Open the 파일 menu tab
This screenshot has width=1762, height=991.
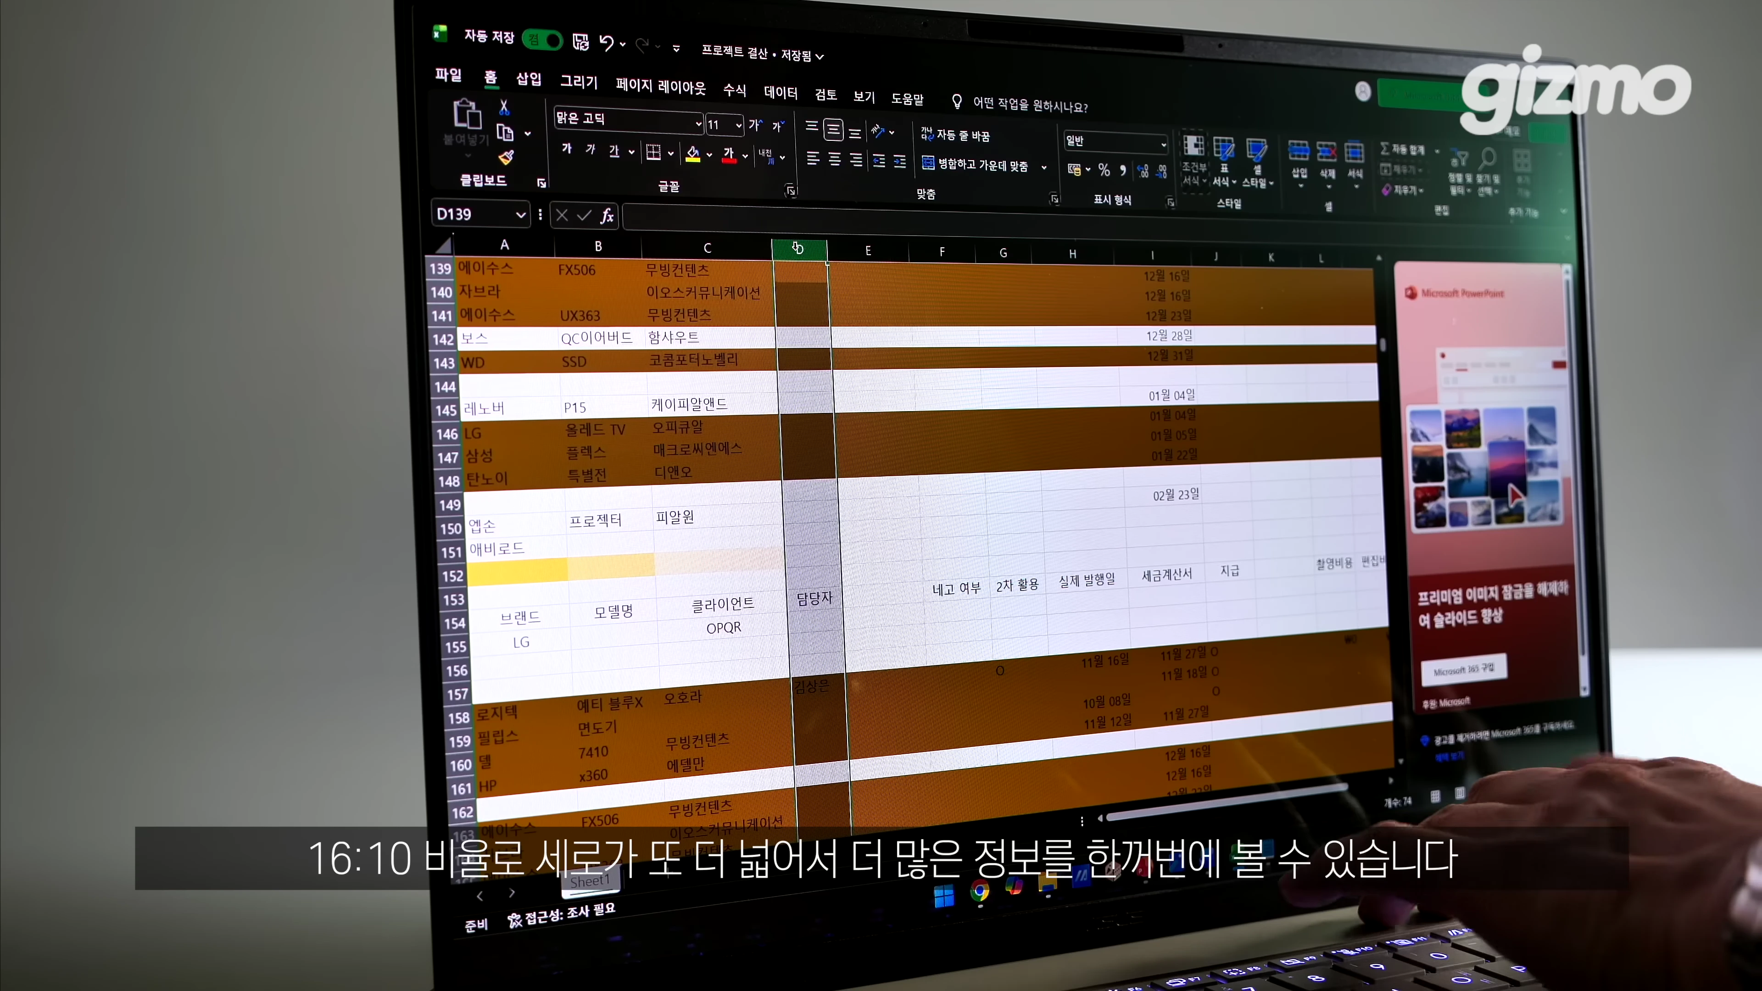coord(449,74)
